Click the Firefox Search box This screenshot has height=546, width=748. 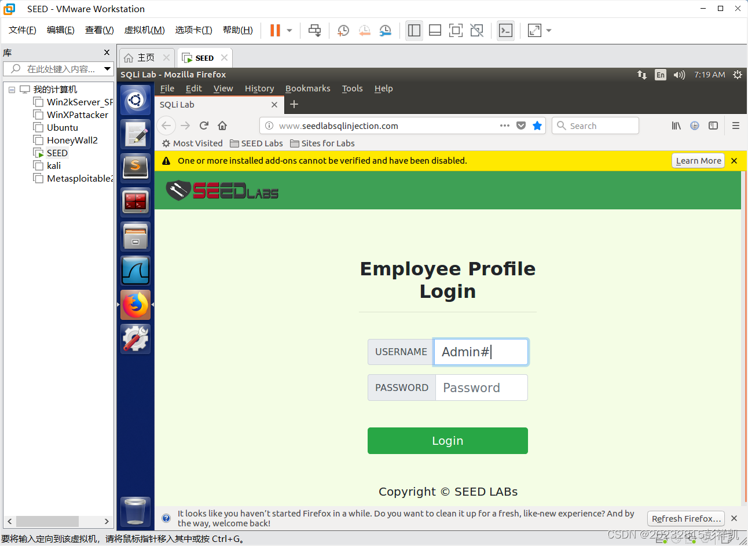pos(596,126)
